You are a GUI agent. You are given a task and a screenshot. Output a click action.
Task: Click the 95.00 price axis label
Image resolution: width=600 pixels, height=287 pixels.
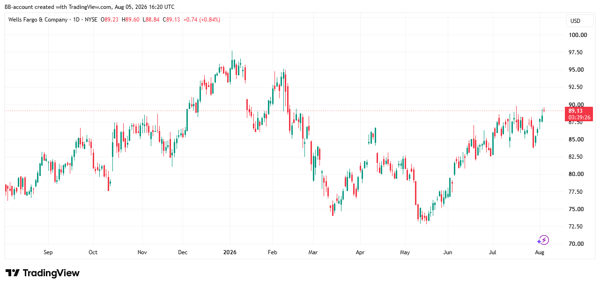576,70
